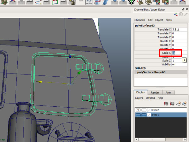189x142 pixels.
Task: Click the move layer down icon
Action: (172, 104)
